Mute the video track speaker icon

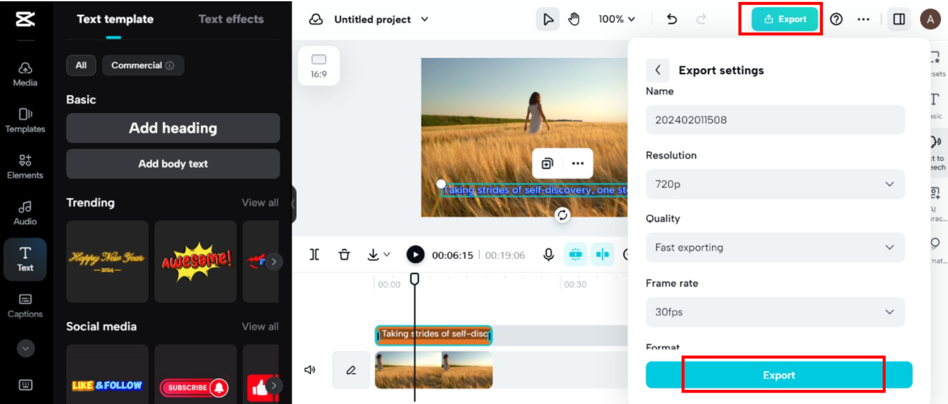click(310, 370)
